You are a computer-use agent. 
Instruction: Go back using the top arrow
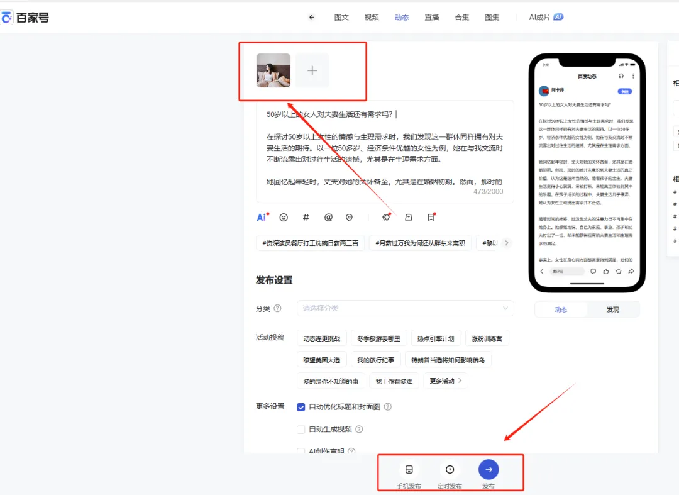pyautogui.click(x=312, y=18)
